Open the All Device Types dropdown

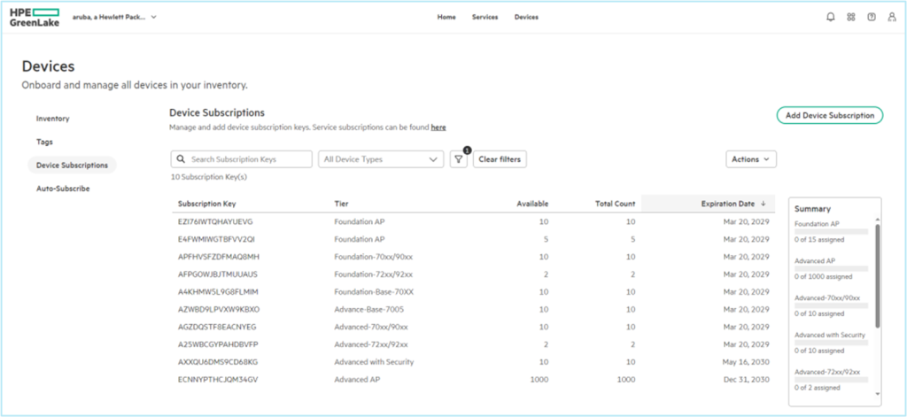tap(380, 159)
